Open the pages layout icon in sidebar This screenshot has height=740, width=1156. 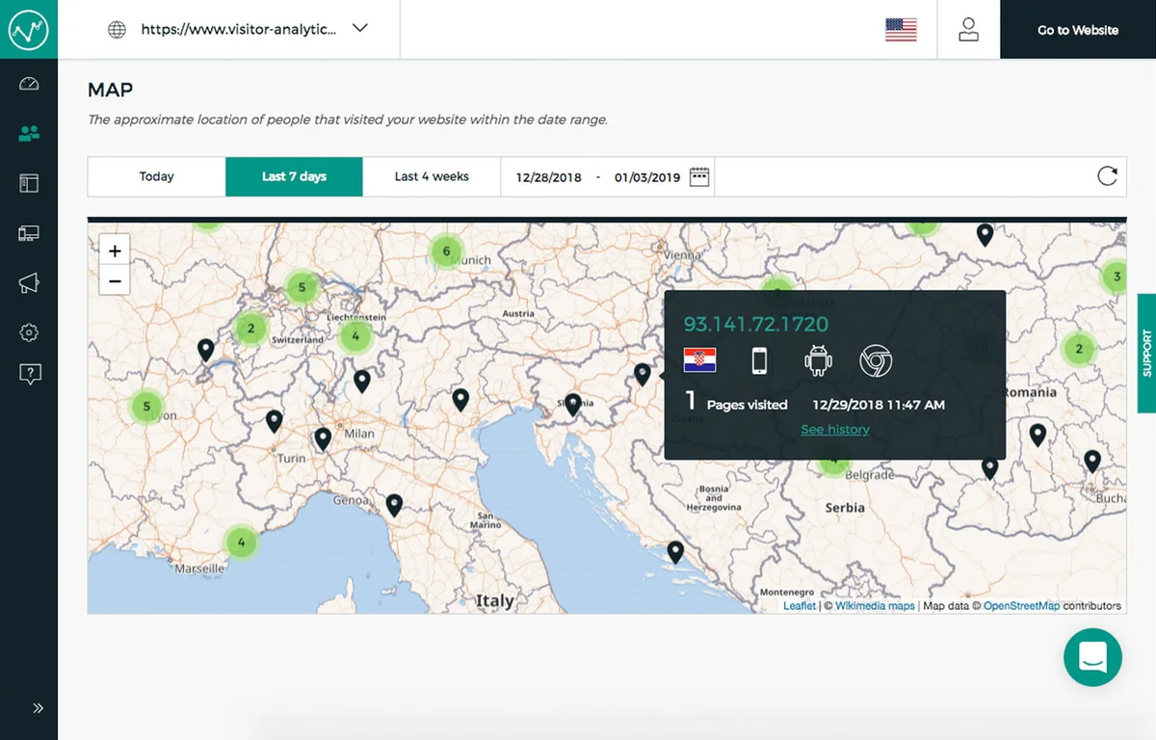tap(29, 183)
